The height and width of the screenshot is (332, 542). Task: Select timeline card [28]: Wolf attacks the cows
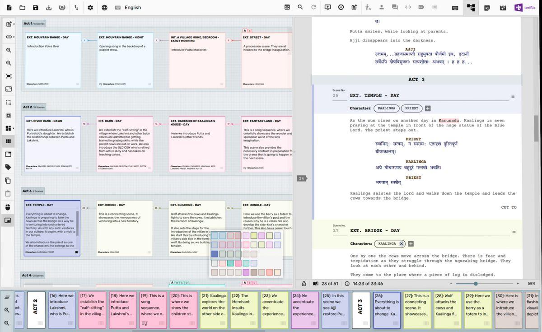click(448, 310)
